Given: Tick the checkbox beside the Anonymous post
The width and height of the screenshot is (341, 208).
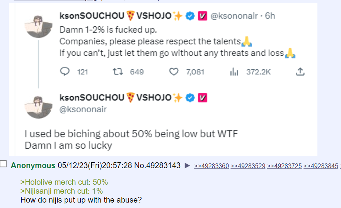Looking at the screenshot, I should point(3,164).
